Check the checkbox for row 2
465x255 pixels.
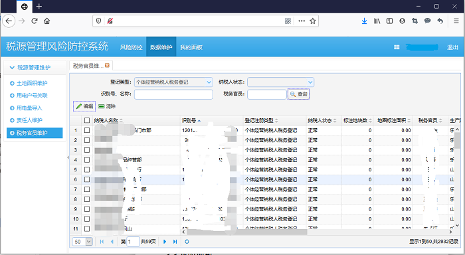coord(87,140)
